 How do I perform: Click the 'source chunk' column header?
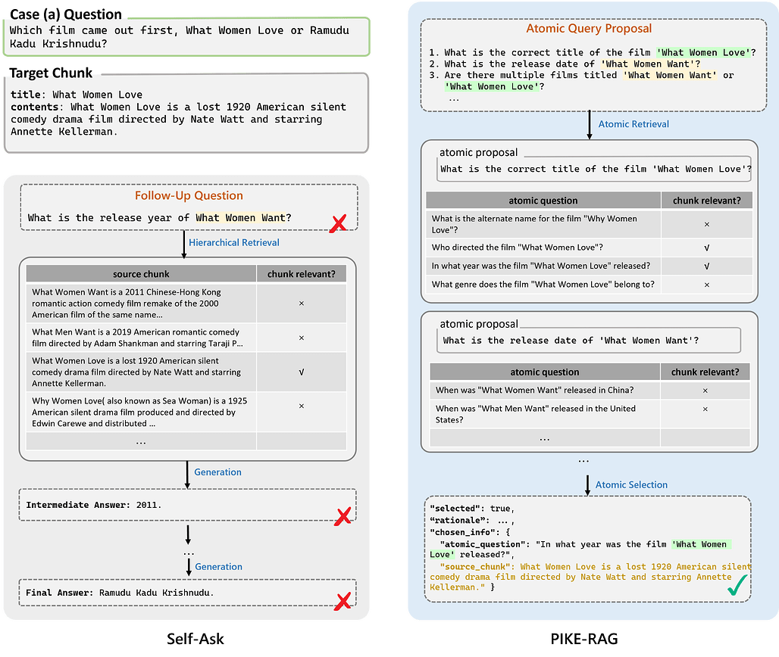tap(141, 274)
